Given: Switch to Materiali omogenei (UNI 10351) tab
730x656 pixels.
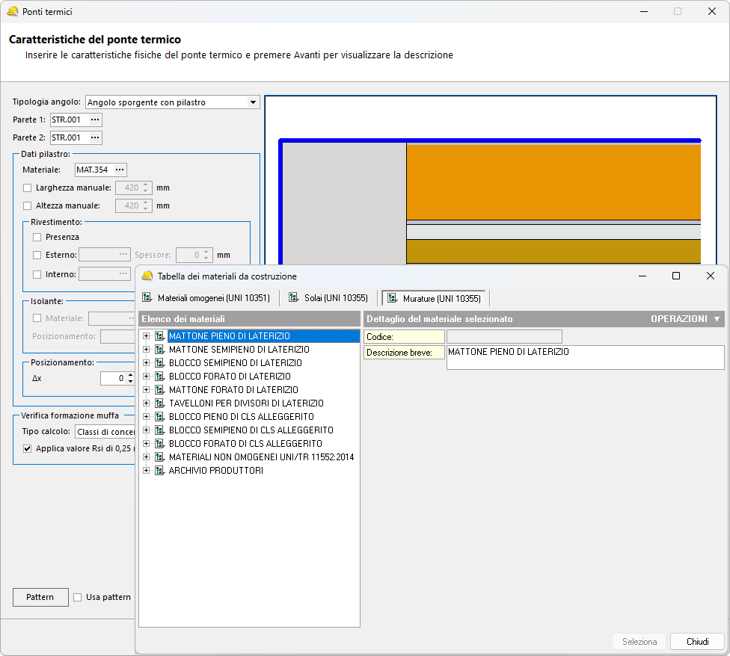Looking at the screenshot, I should [206, 298].
